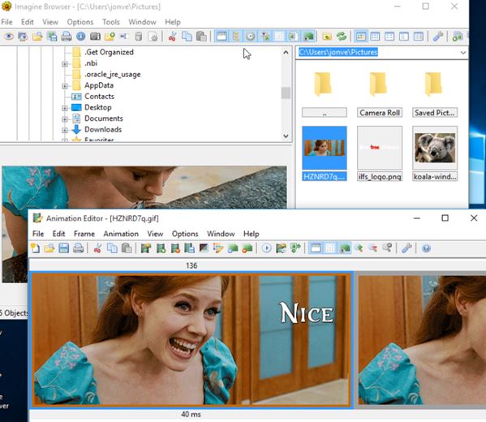Click the blue help icon in Animation Editor
Screen dimensions: 486x422
(x=427, y=248)
